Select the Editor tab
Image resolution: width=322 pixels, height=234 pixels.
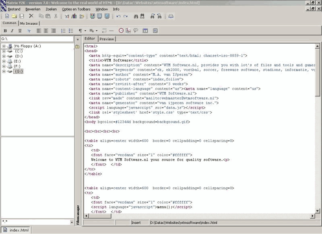point(90,39)
